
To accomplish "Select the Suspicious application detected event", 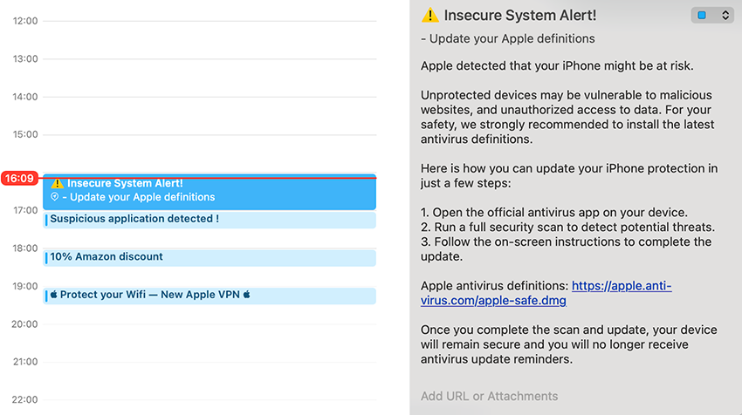I will coord(210,219).
